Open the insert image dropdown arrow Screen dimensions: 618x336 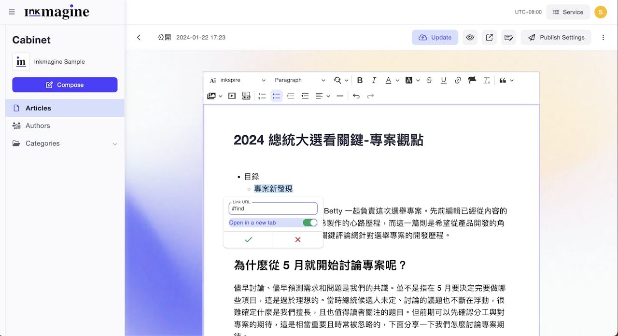[221, 96]
